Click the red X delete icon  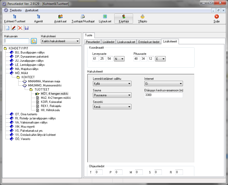click(20, 28)
